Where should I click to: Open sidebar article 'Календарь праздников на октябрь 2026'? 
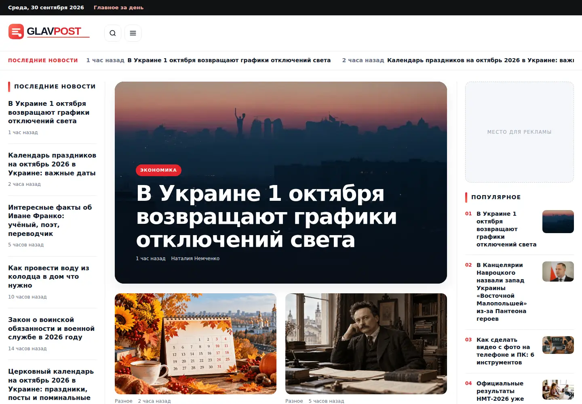(x=52, y=164)
